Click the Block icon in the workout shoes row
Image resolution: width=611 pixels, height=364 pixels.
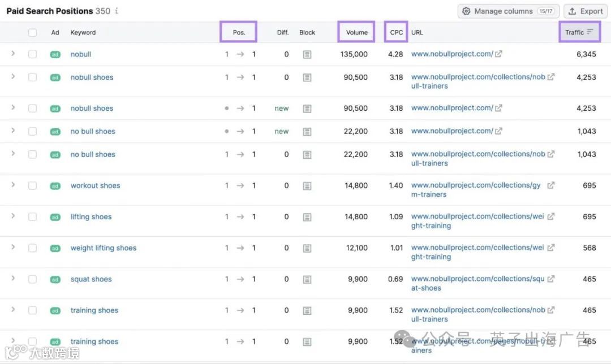coord(307,186)
